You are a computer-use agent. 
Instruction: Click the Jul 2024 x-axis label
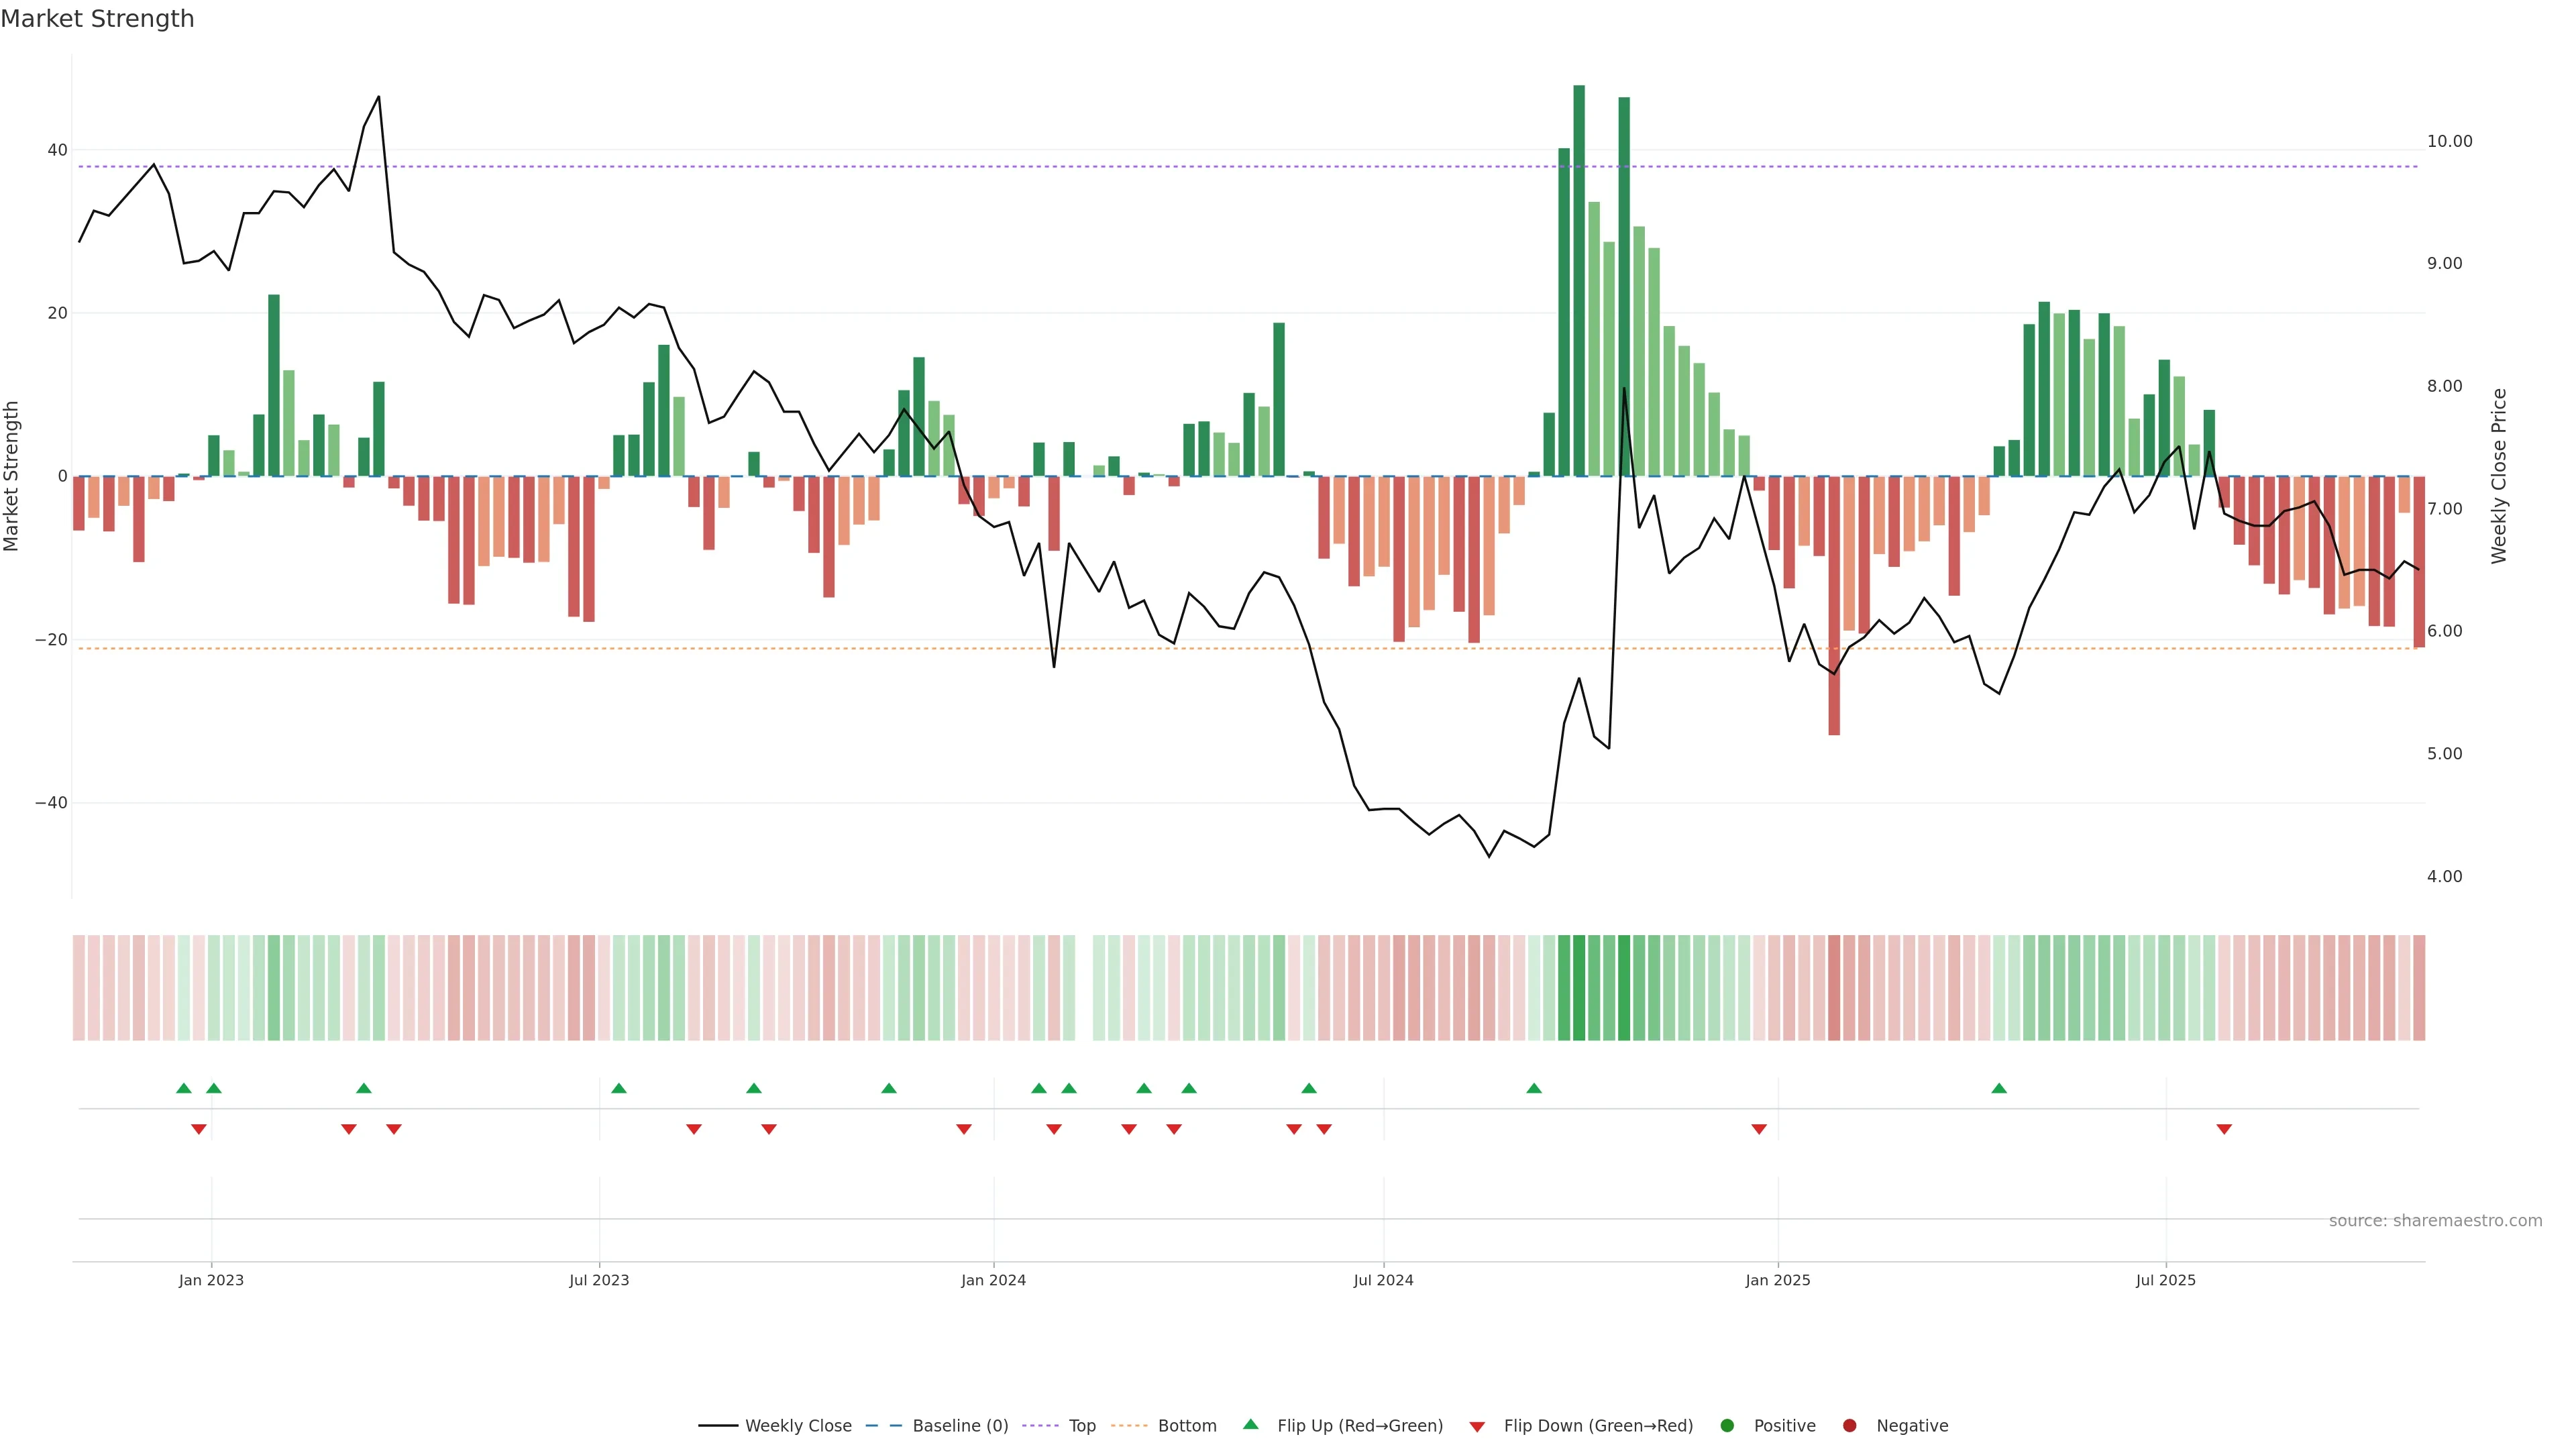1383,1280
